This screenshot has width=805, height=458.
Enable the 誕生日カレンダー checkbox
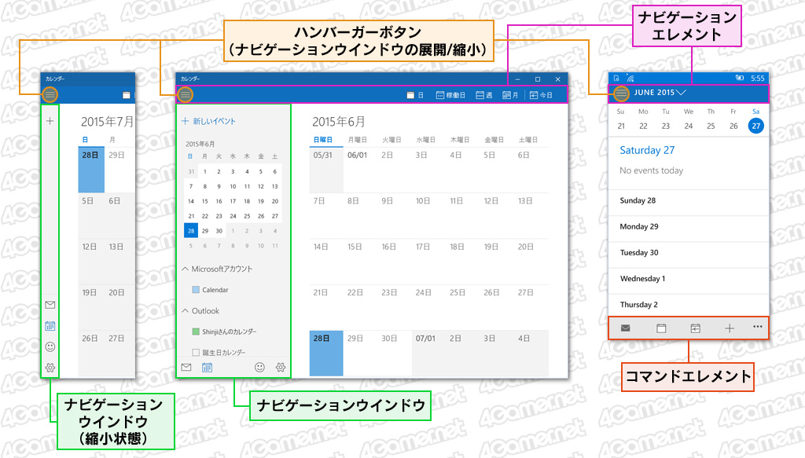[197, 353]
